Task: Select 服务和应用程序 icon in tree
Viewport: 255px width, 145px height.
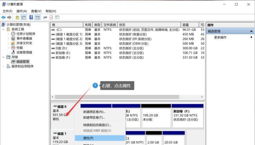Action: coord(8,66)
